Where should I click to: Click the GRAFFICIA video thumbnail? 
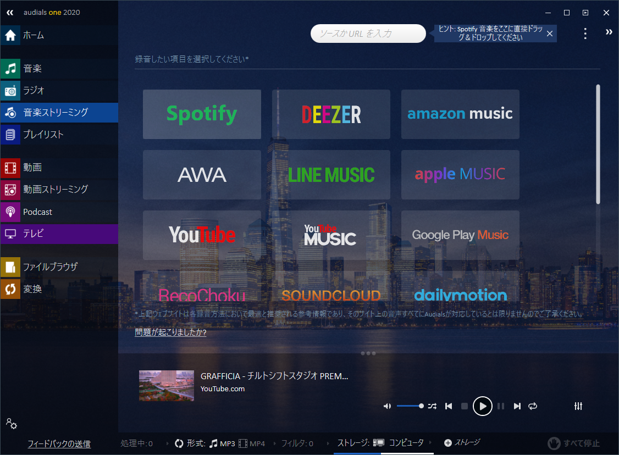click(x=166, y=386)
